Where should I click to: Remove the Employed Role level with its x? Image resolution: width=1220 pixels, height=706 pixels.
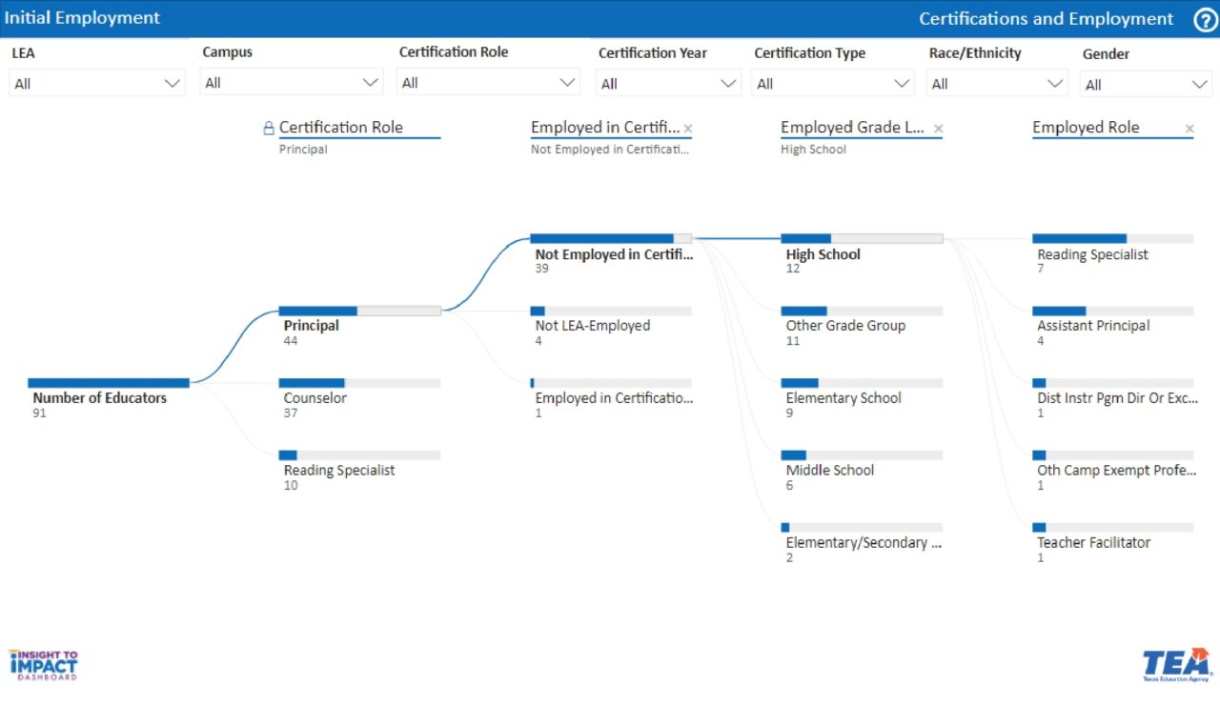point(1189,128)
